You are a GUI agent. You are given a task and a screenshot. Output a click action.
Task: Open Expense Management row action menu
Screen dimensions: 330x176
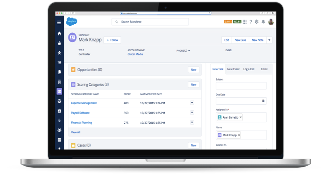click(192, 103)
